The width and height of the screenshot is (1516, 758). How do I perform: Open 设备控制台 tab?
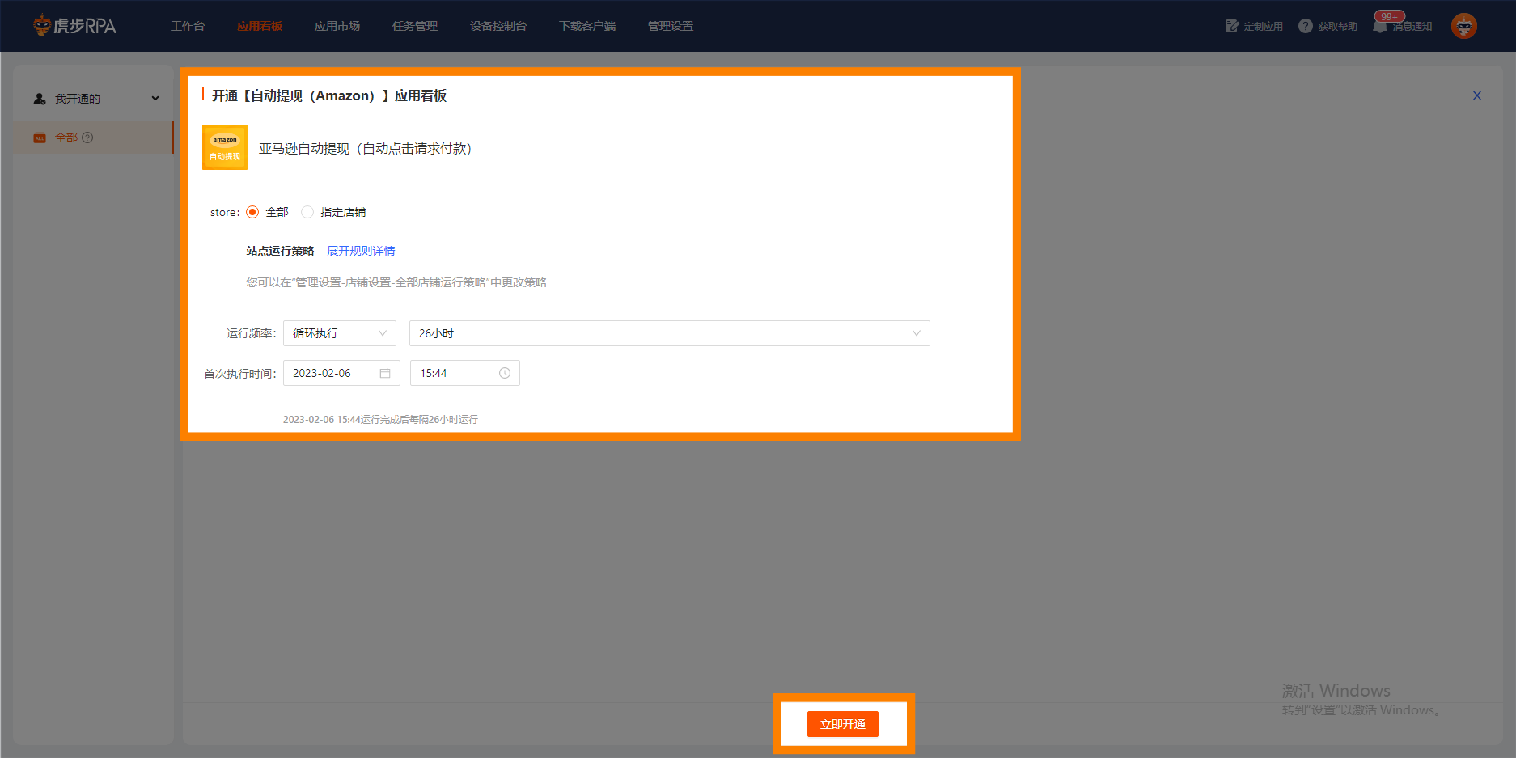(498, 26)
